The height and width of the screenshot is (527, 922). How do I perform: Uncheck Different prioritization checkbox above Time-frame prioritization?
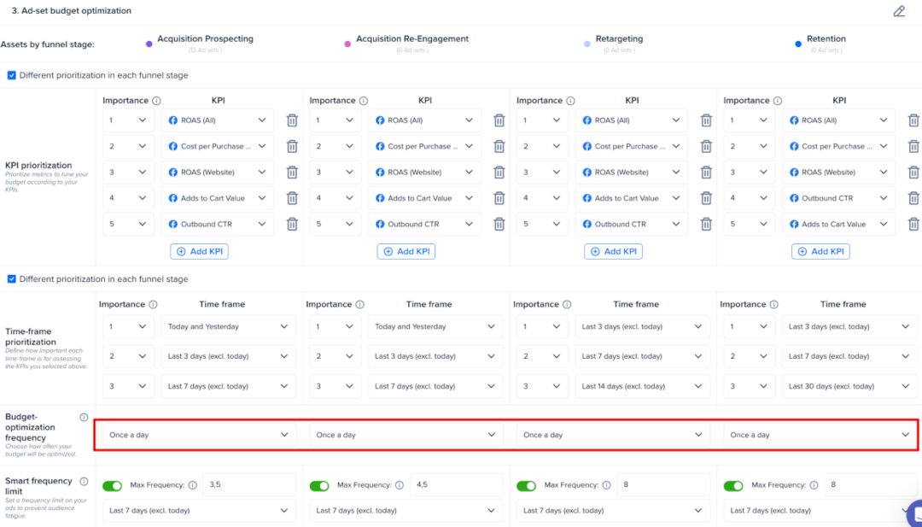(11, 279)
